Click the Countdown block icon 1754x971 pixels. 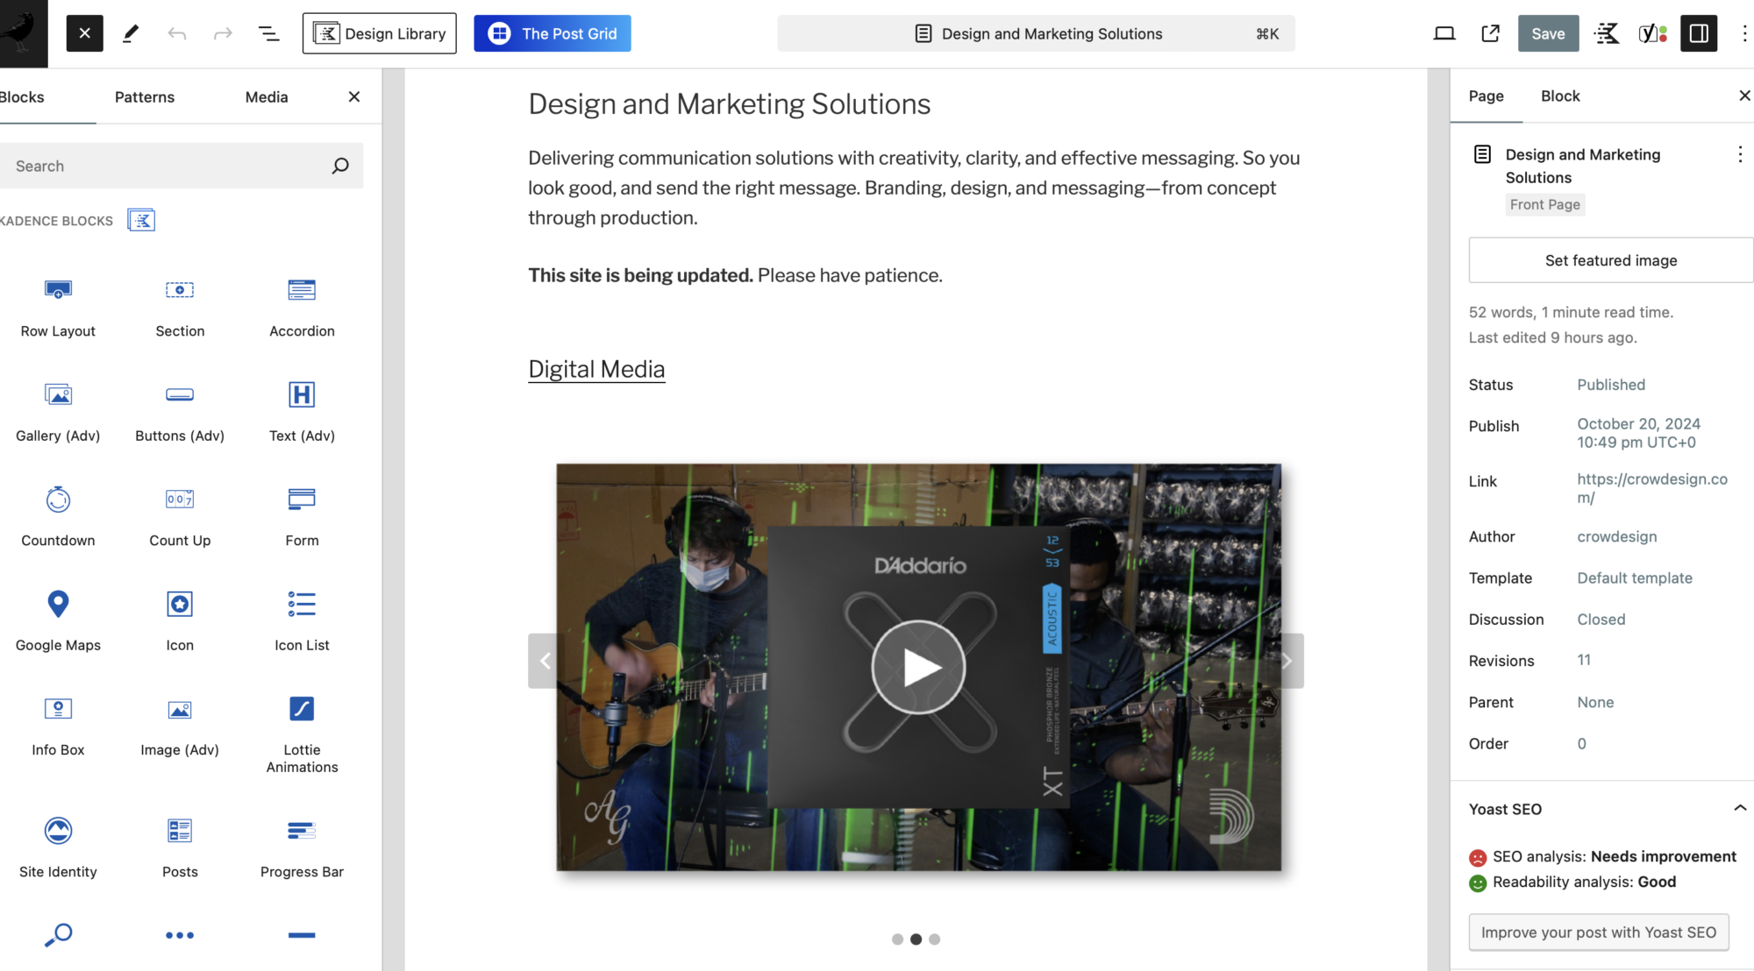[56, 500]
